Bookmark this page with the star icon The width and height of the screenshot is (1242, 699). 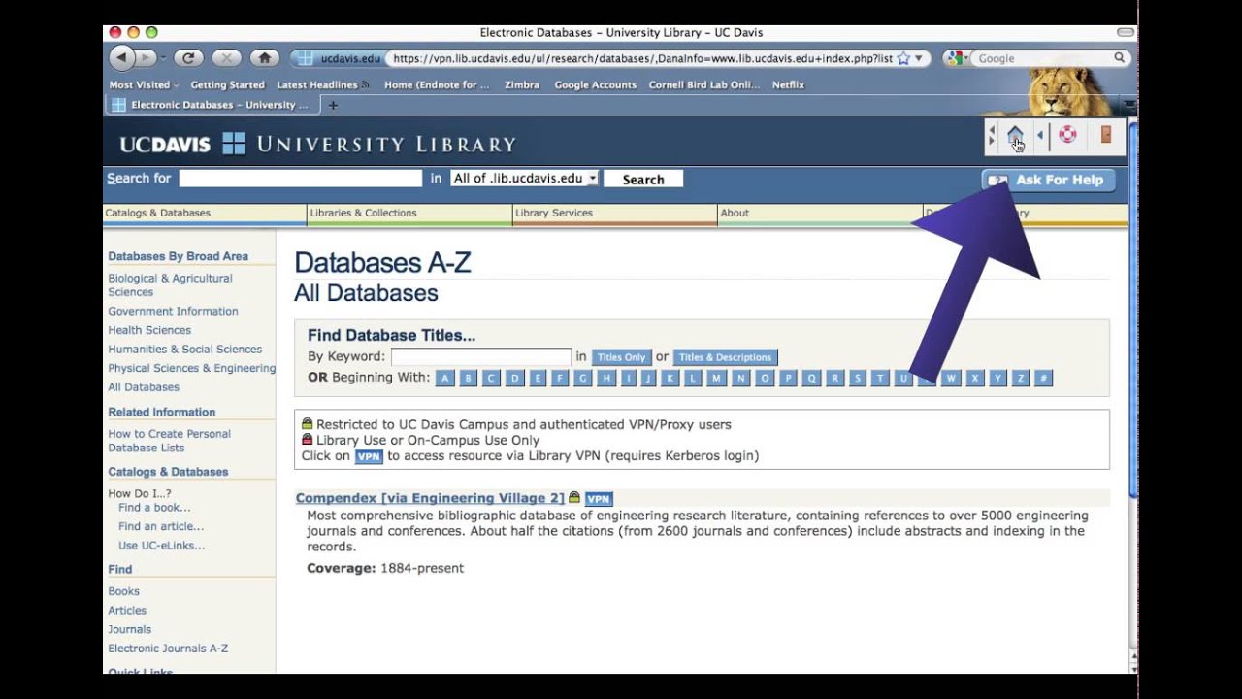[x=903, y=58]
